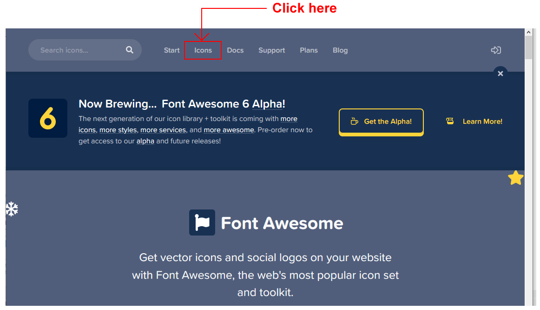Viewport: 540px width, 310px height.
Task: Click the coffee cup icon in Get the Alpha
Action: pos(355,121)
